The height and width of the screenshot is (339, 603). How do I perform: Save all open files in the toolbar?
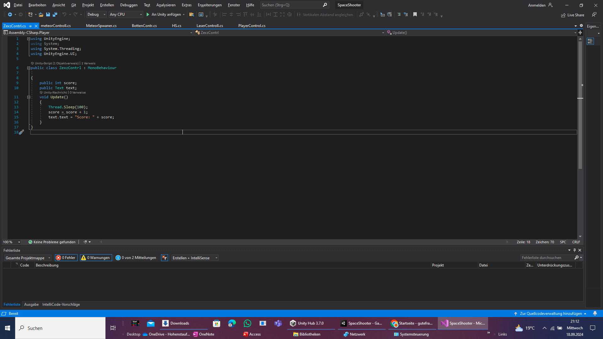tap(55, 14)
